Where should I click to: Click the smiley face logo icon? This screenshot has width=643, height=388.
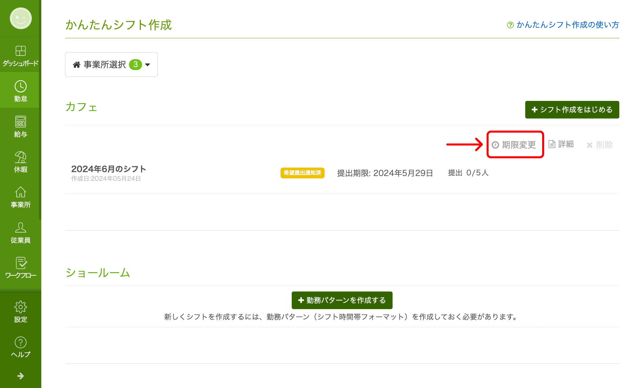click(21, 18)
